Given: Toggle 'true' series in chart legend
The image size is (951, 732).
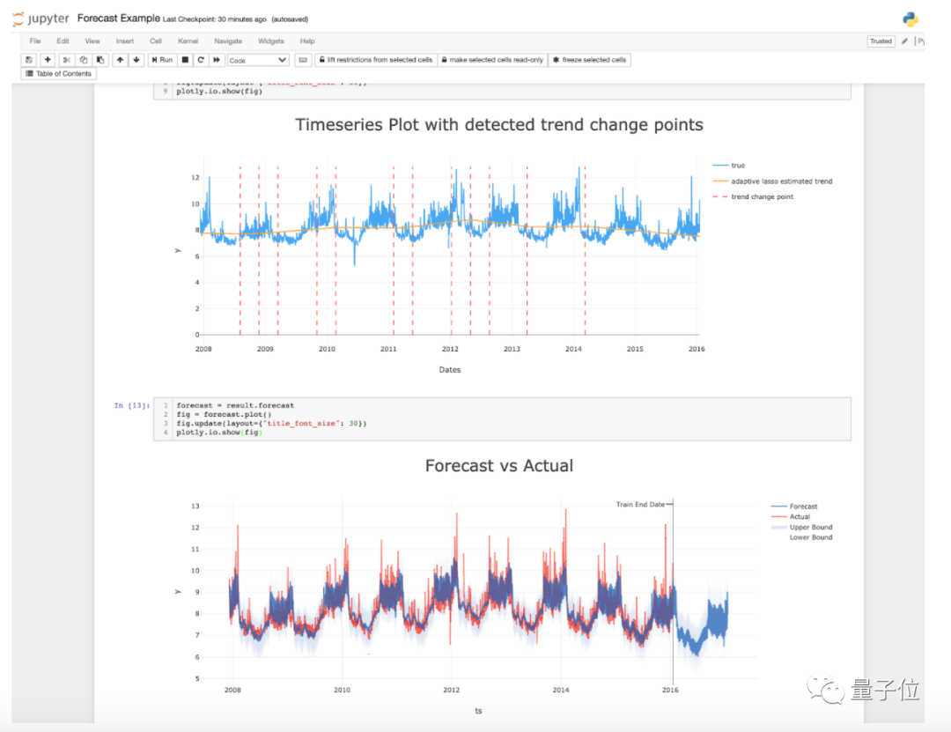Looking at the screenshot, I should (x=737, y=166).
